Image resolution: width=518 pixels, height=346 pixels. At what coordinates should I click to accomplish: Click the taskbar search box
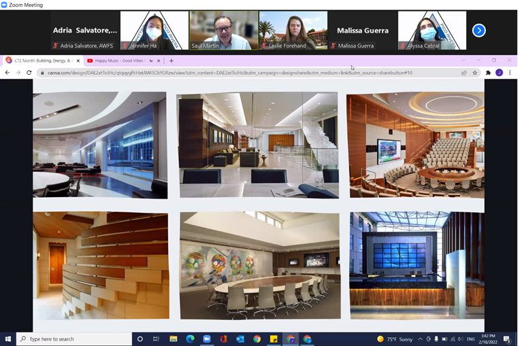coord(74,339)
